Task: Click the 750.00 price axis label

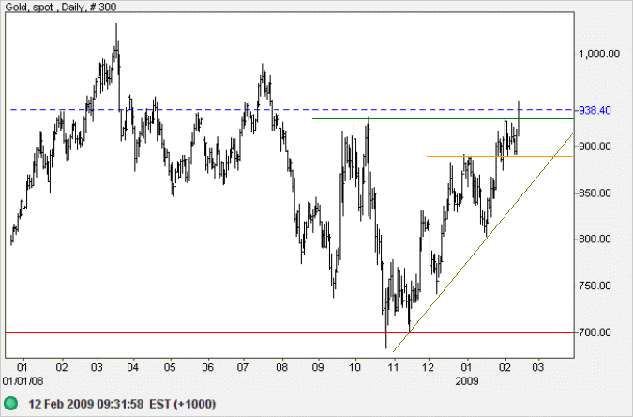Action: (x=595, y=286)
